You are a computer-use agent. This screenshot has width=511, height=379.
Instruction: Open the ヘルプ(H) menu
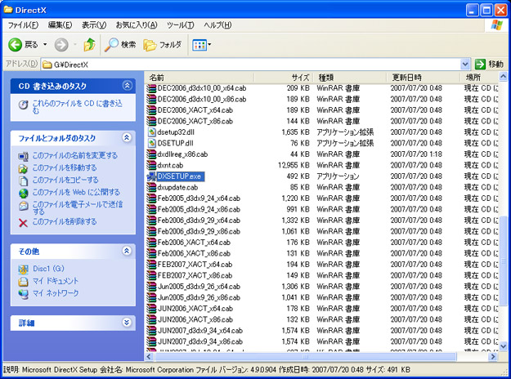(217, 25)
